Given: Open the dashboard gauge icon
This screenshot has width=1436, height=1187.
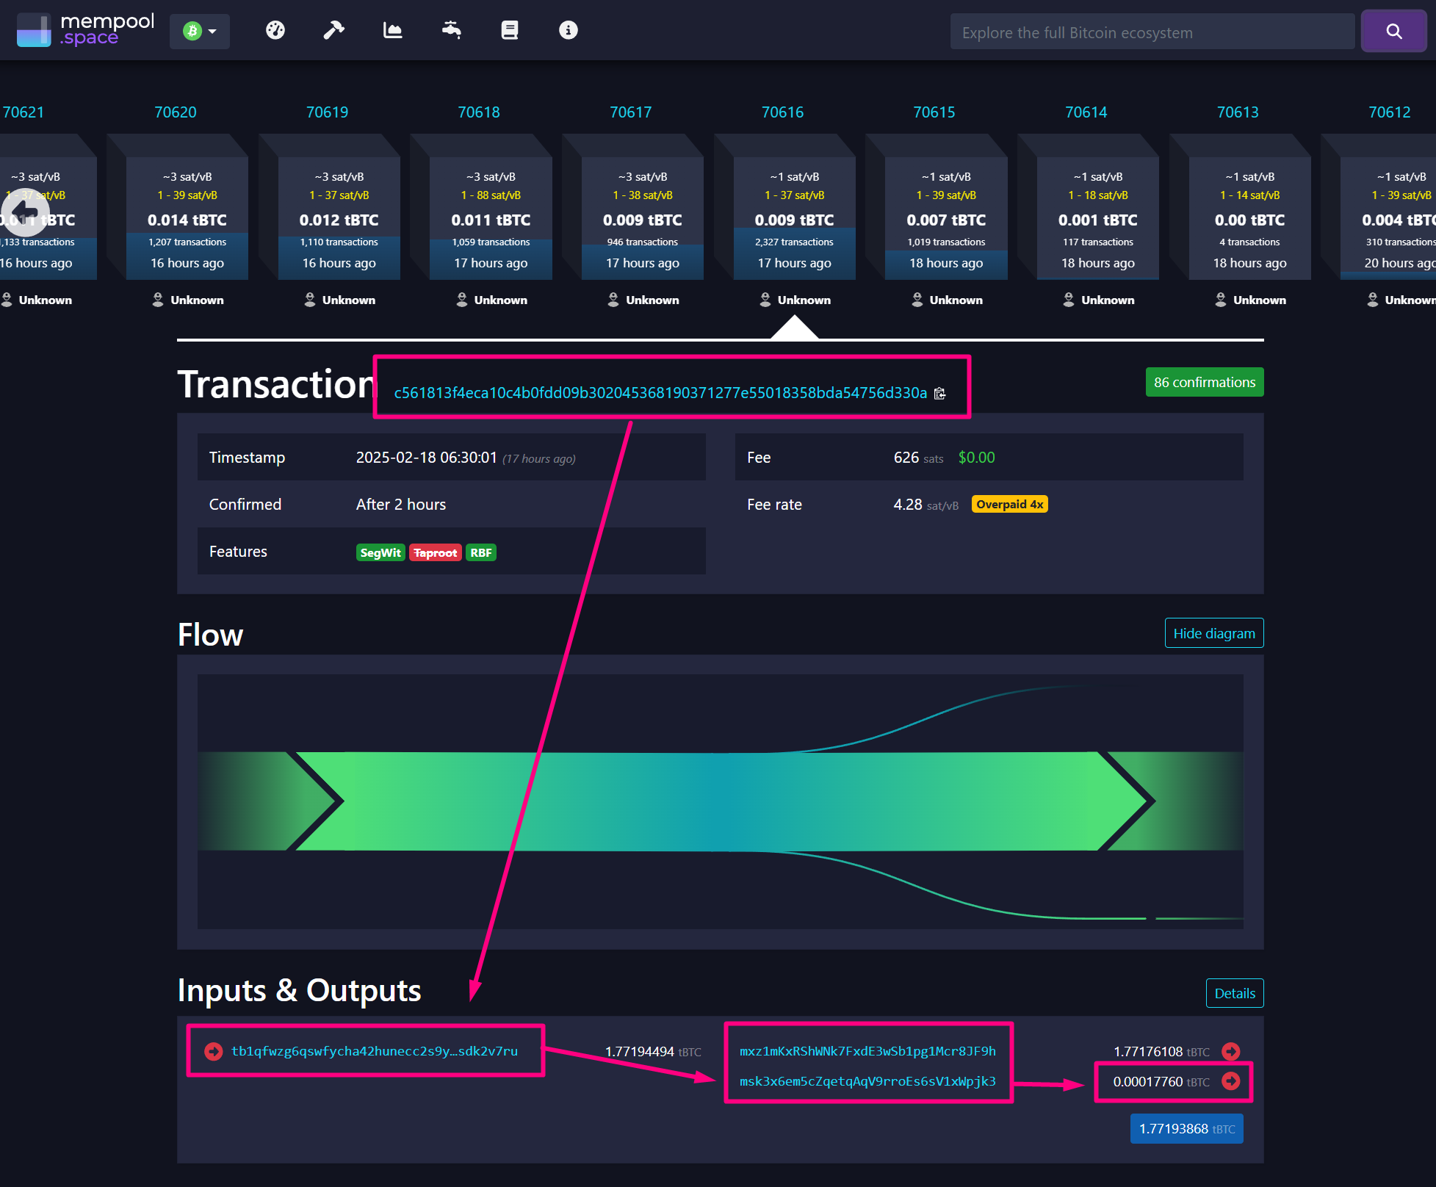Looking at the screenshot, I should coord(275,30).
